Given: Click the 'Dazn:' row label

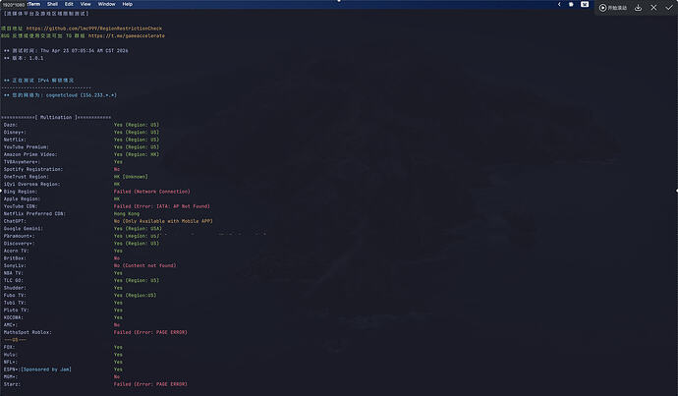Looking at the screenshot, I should coord(11,125).
